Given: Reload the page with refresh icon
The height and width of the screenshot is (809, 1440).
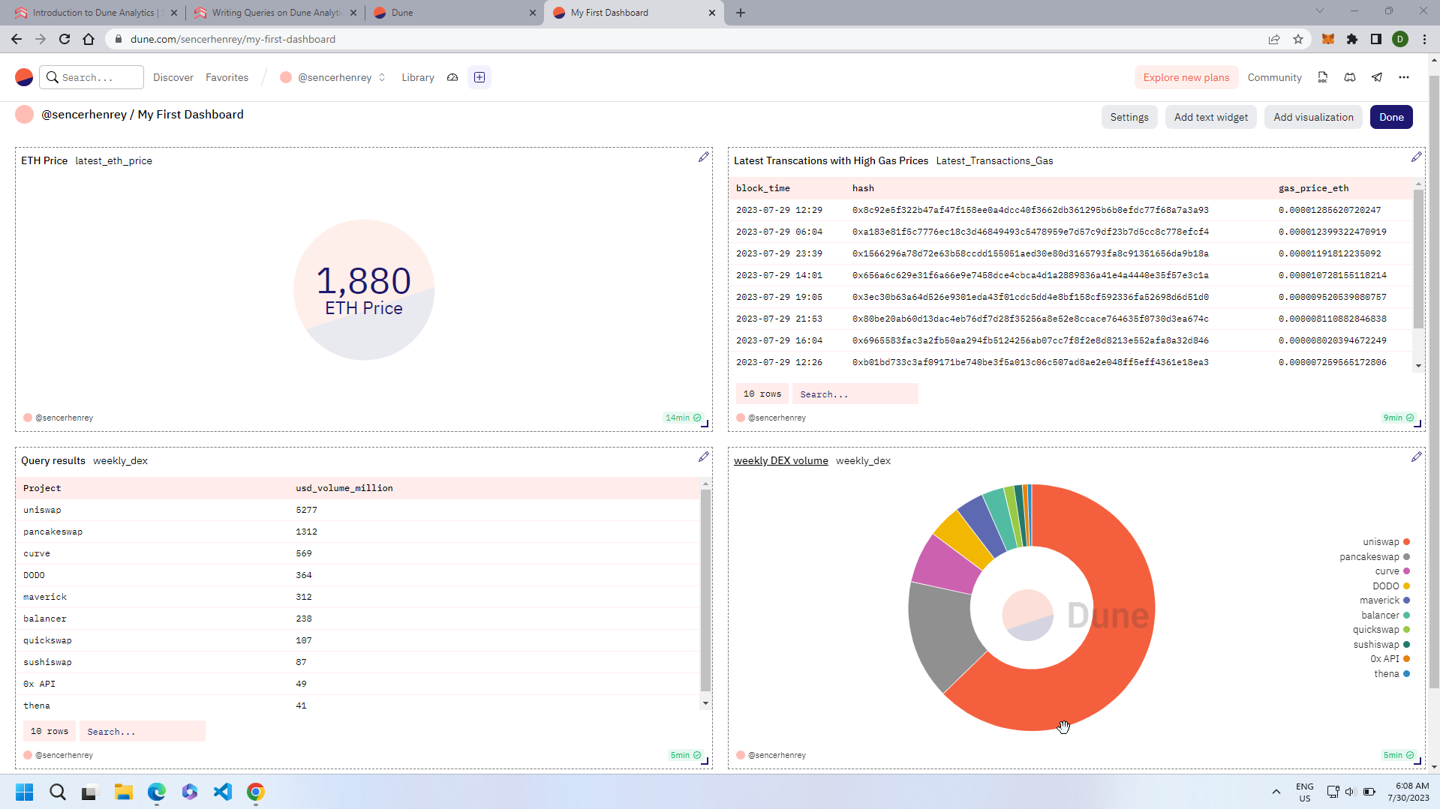Looking at the screenshot, I should pos(65,39).
